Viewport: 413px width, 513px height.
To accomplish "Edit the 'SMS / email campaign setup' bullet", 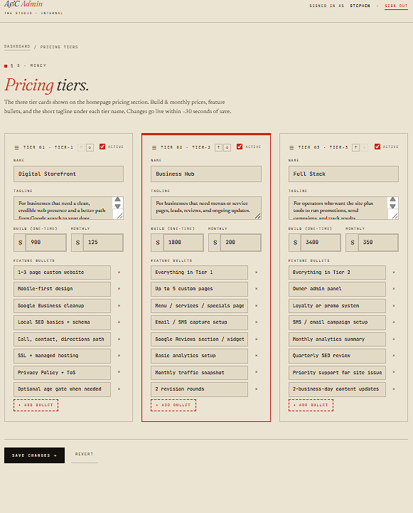I will 337,322.
